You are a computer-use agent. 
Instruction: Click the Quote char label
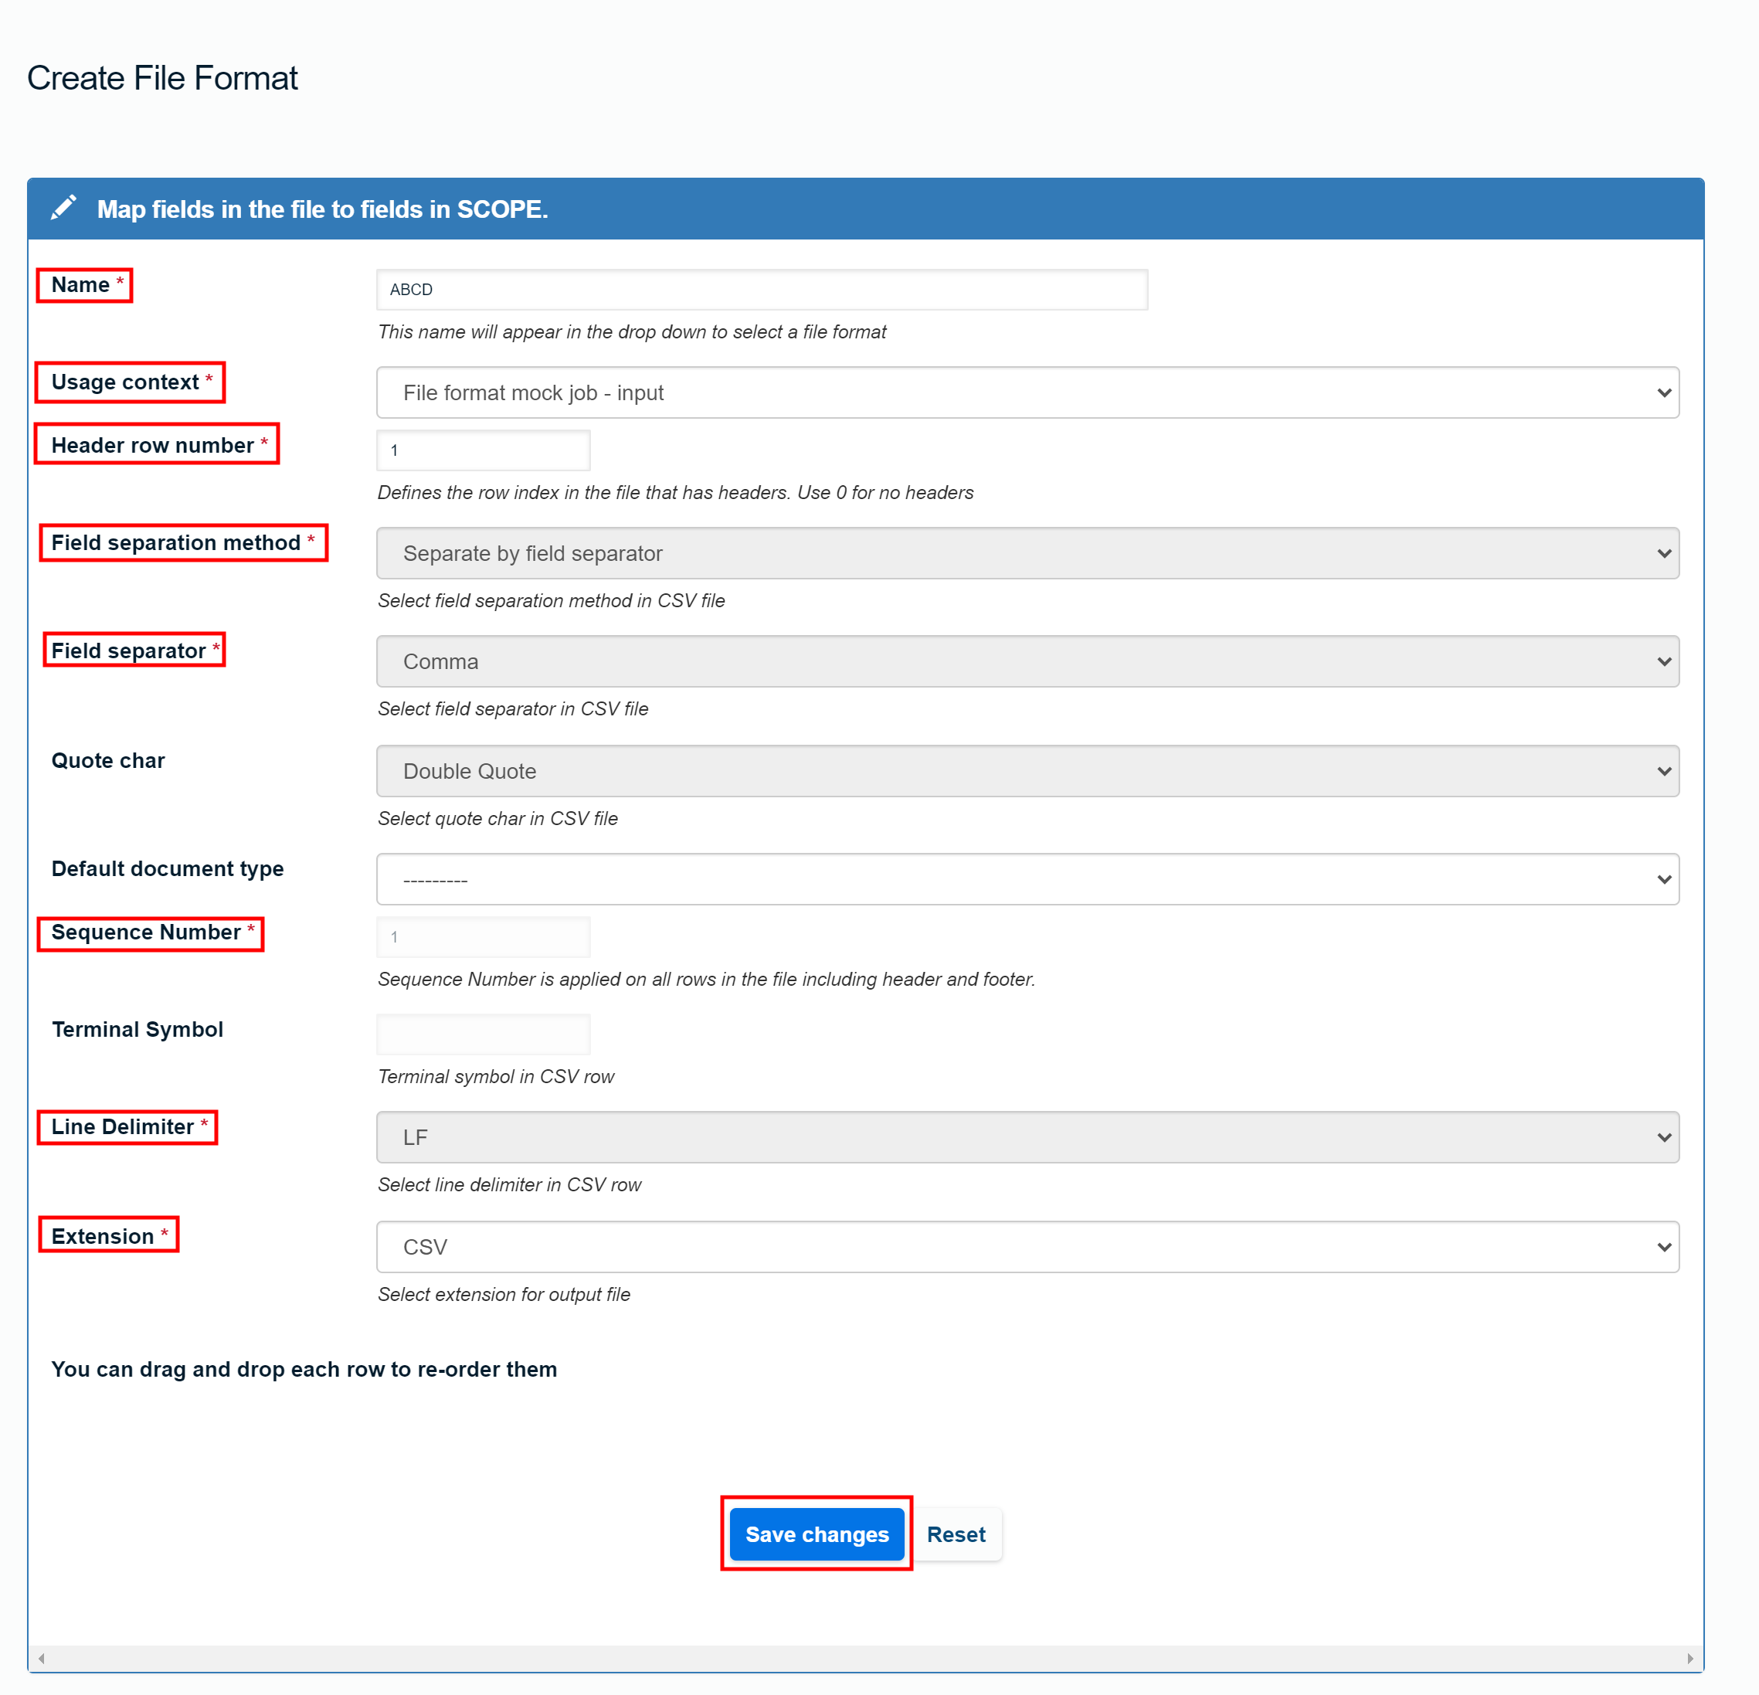pos(107,761)
